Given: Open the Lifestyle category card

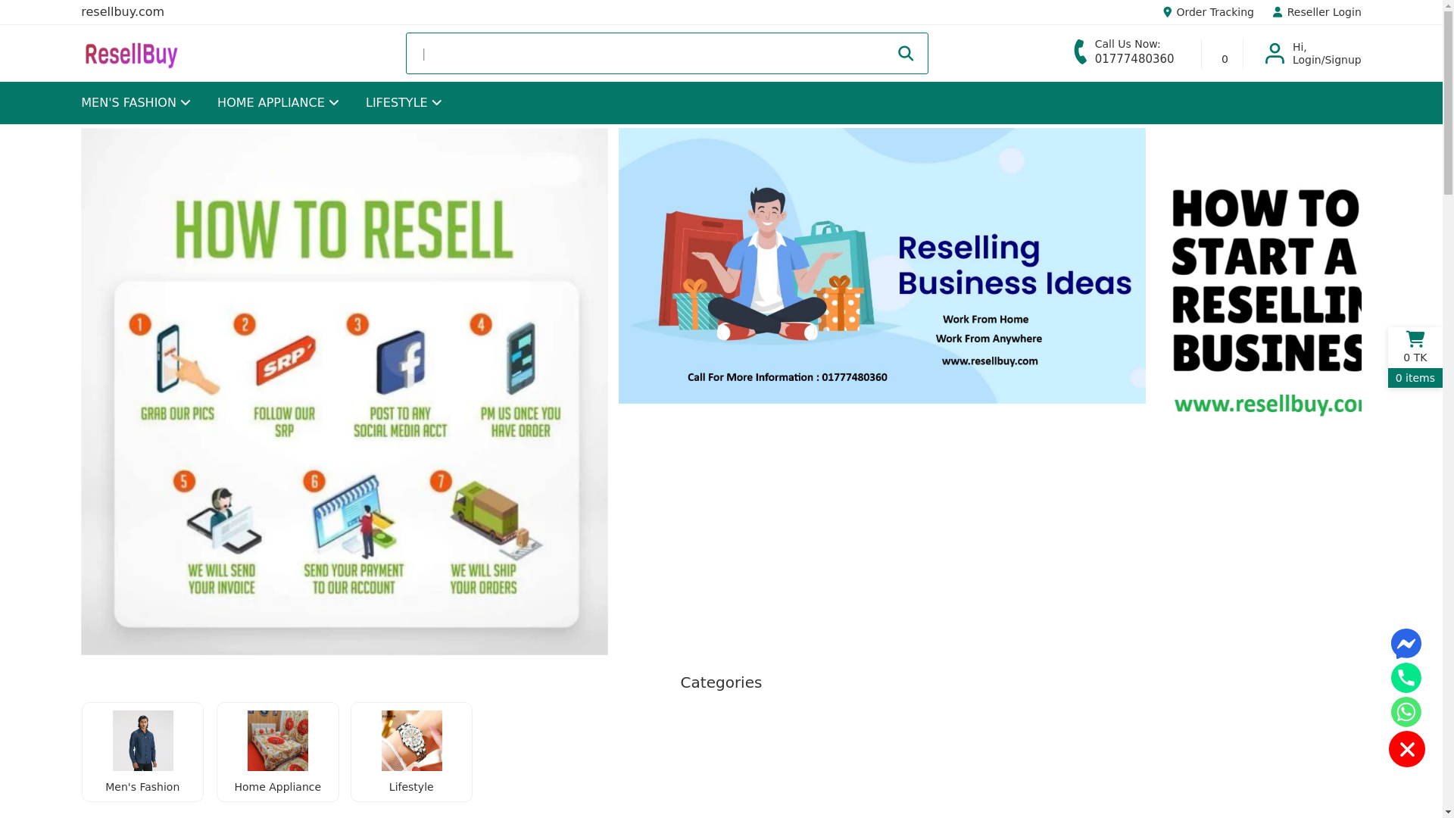Looking at the screenshot, I should 411,752.
